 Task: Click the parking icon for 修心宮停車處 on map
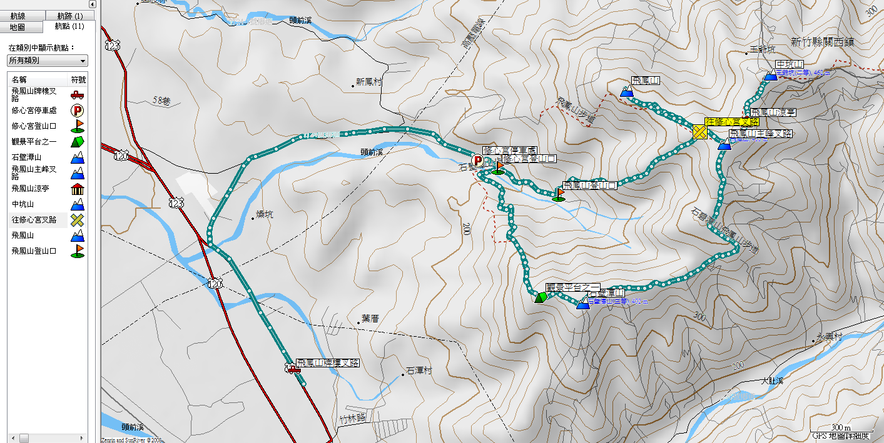coord(479,160)
